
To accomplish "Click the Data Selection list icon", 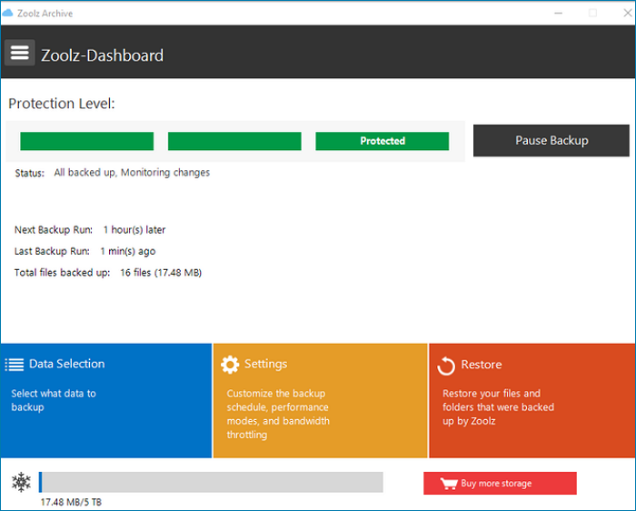I will (15, 365).
